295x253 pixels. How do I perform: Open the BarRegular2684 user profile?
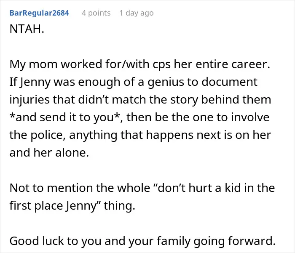(39, 13)
